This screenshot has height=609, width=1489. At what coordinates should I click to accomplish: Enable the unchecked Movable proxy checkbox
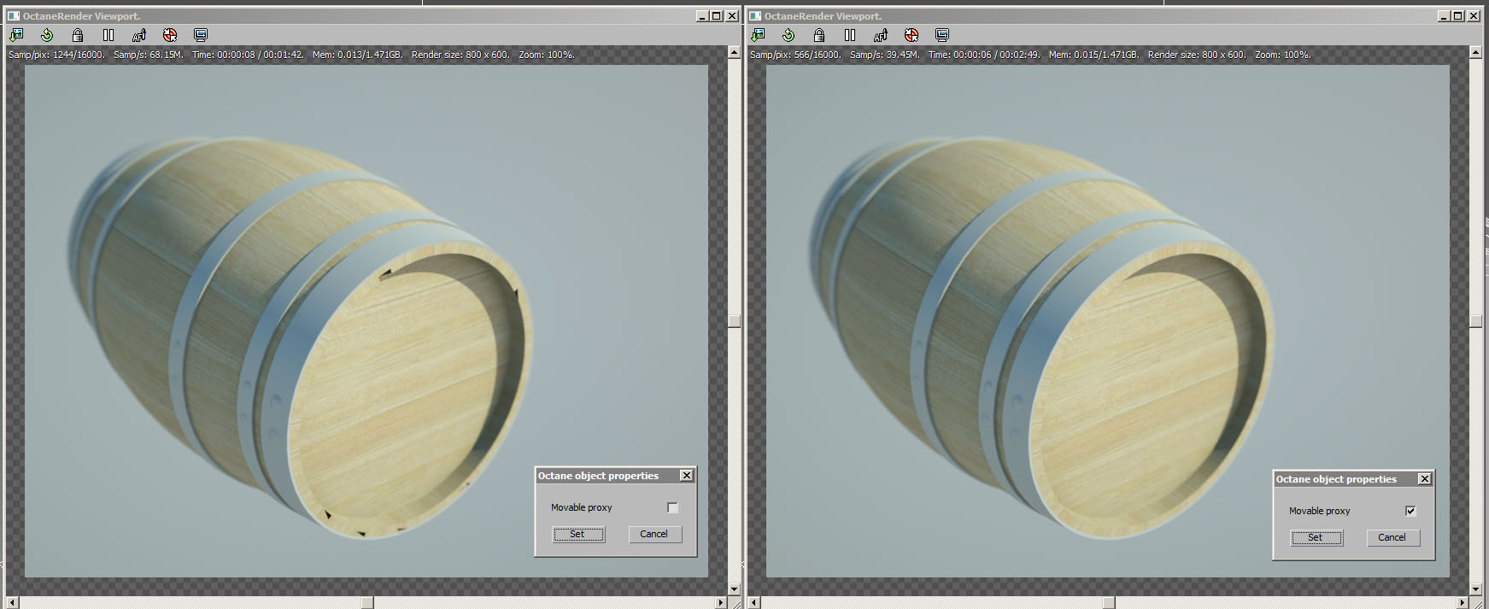point(672,507)
